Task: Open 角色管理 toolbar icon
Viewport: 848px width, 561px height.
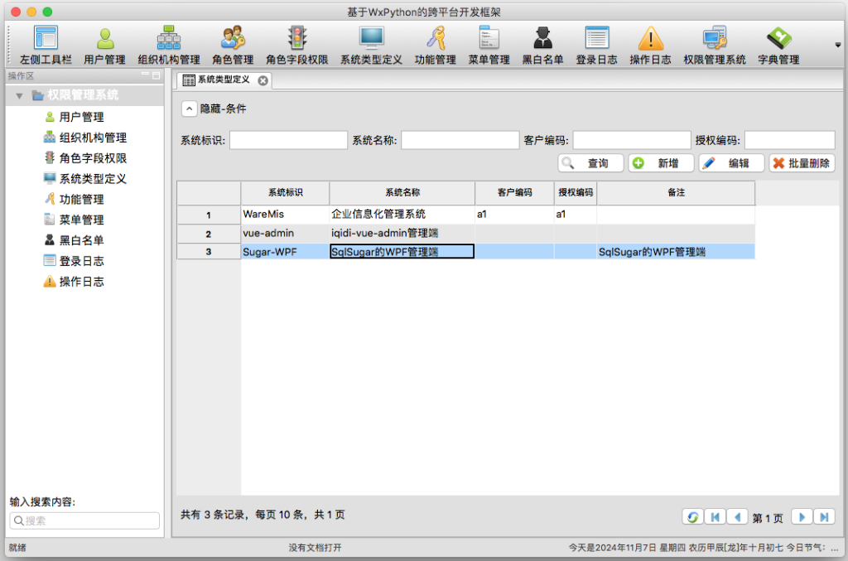Action: tap(233, 45)
